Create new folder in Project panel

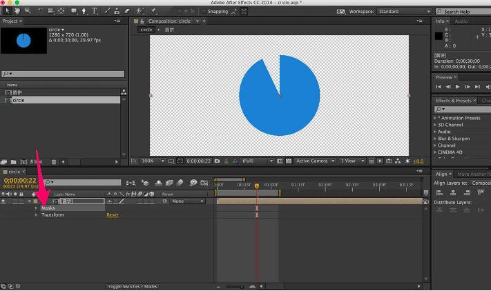[13, 161]
